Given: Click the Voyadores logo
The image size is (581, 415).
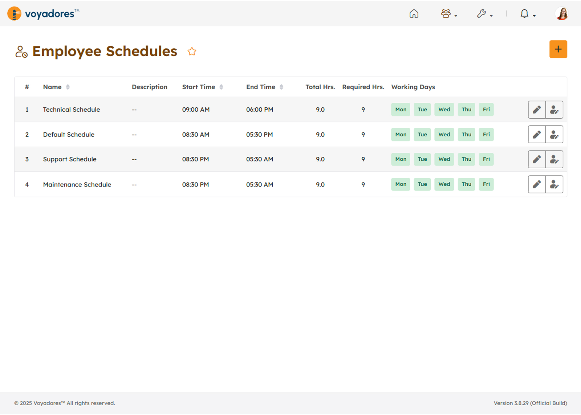Looking at the screenshot, I should tap(43, 14).
